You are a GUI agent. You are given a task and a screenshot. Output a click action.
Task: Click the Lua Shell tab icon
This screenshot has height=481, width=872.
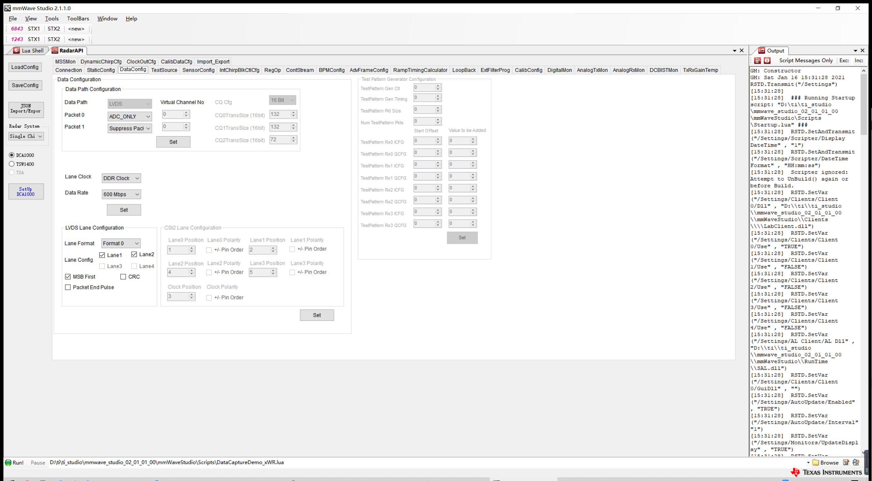coord(16,50)
